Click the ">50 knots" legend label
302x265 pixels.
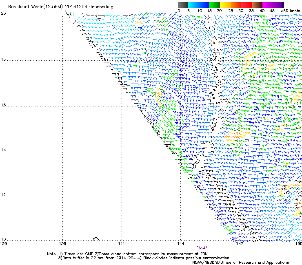tap(290, 11)
